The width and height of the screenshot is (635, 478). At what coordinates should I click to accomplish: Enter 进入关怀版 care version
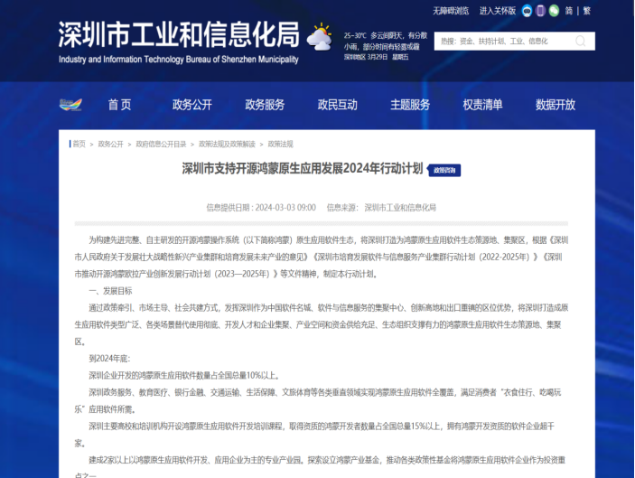[x=498, y=11]
